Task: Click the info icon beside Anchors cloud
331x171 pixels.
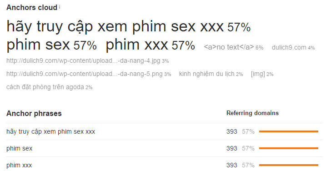Action: (x=60, y=7)
